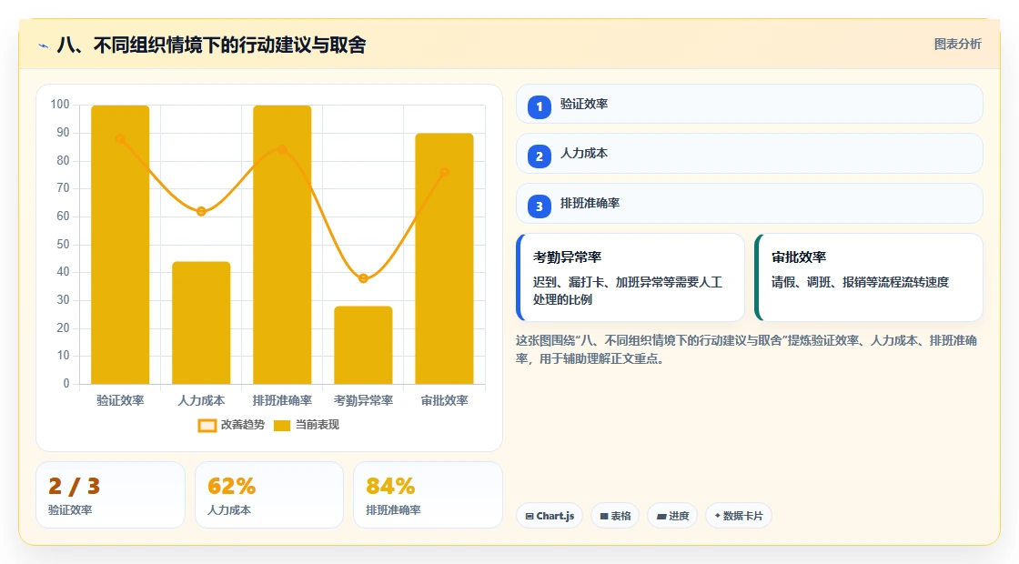Select the 排班准确率 list item
Viewport: 1019px width, 564px height.
click(750, 204)
